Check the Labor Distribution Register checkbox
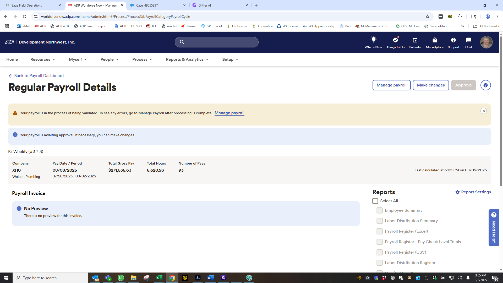503x283 pixels. (379, 263)
